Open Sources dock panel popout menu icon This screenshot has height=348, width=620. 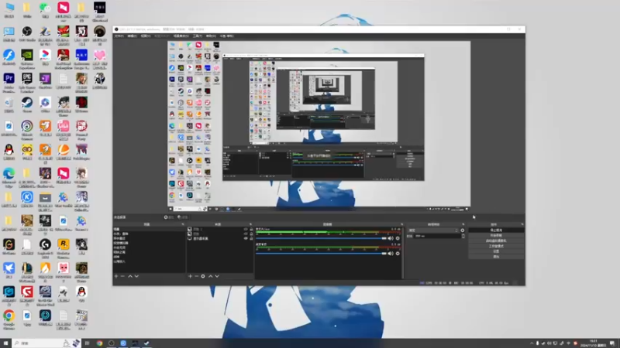tap(250, 224)
